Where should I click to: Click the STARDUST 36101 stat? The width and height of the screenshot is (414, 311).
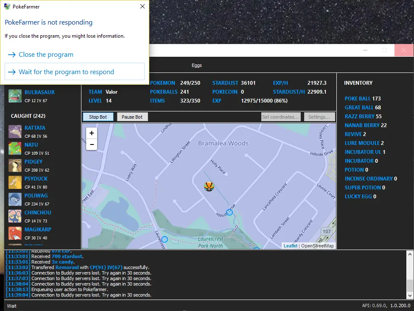(x=234, y=83)
